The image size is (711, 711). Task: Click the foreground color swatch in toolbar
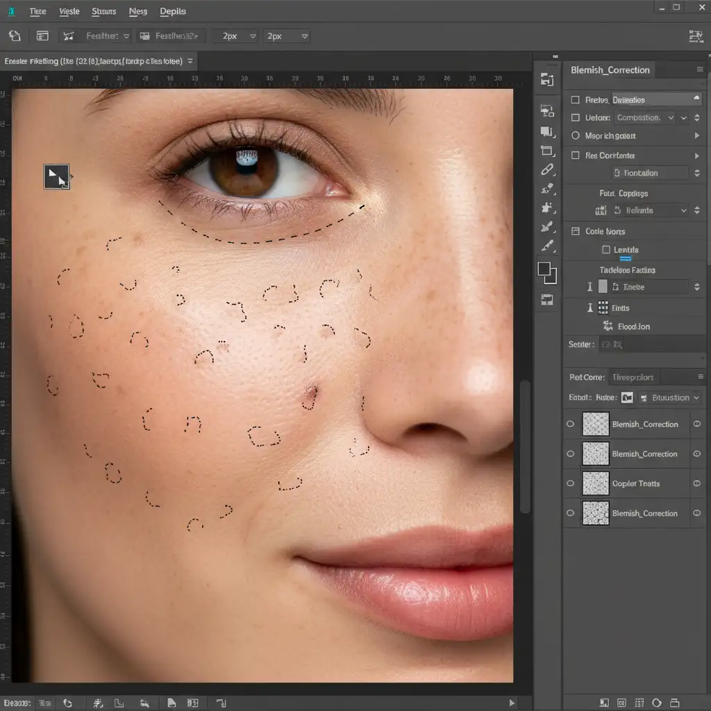tap(544, 269)
